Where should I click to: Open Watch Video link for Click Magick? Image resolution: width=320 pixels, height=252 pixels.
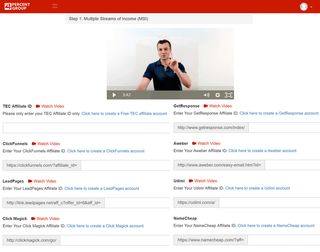coord(48,219)
